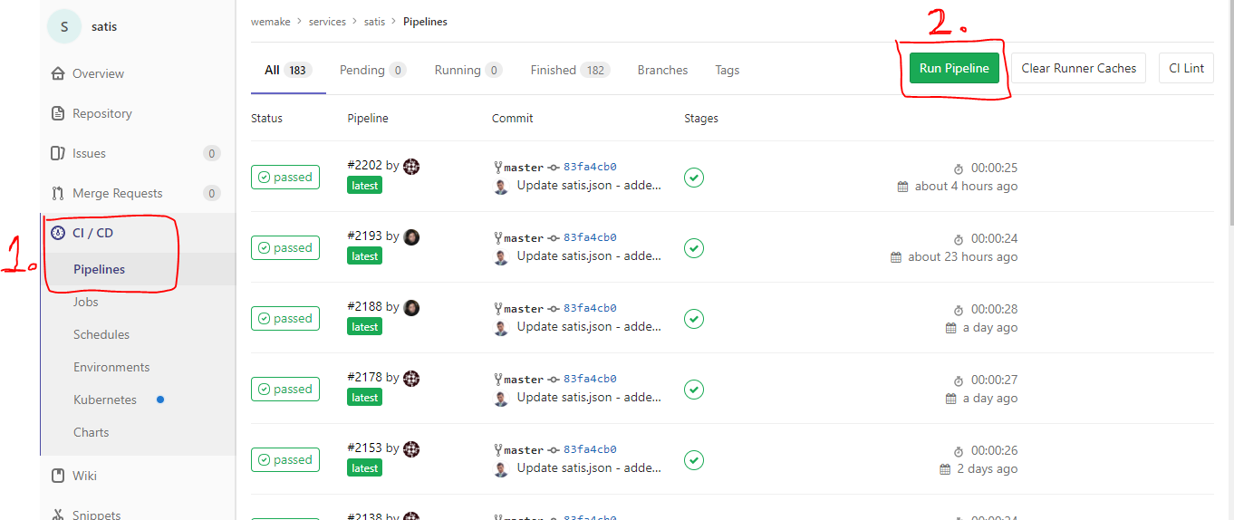The image size is (1234, 520).
Task: Click the CI / CD rocket icon
Action: [58, 234]
